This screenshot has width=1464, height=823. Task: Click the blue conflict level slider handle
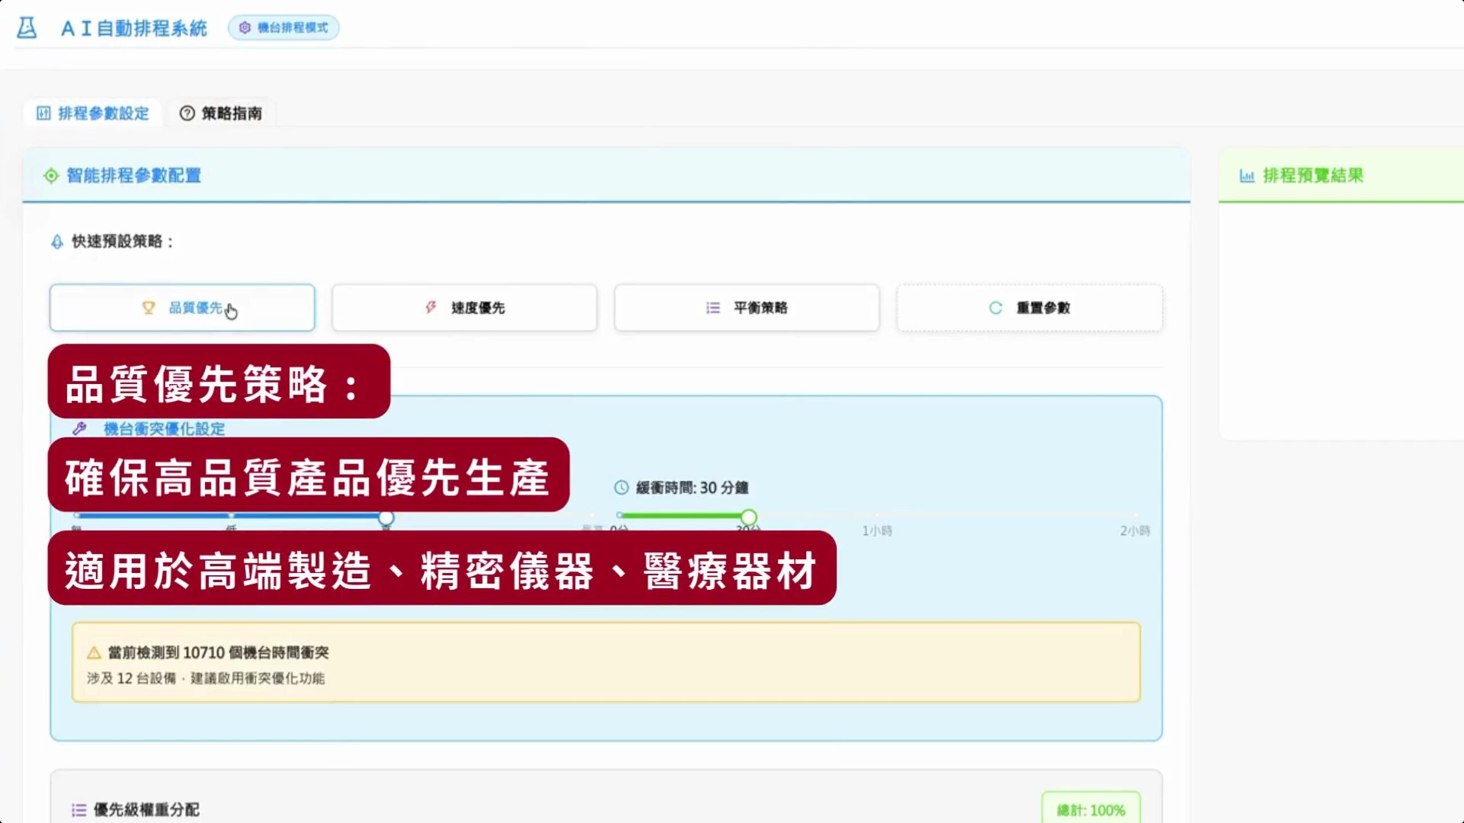coord(386,517)
